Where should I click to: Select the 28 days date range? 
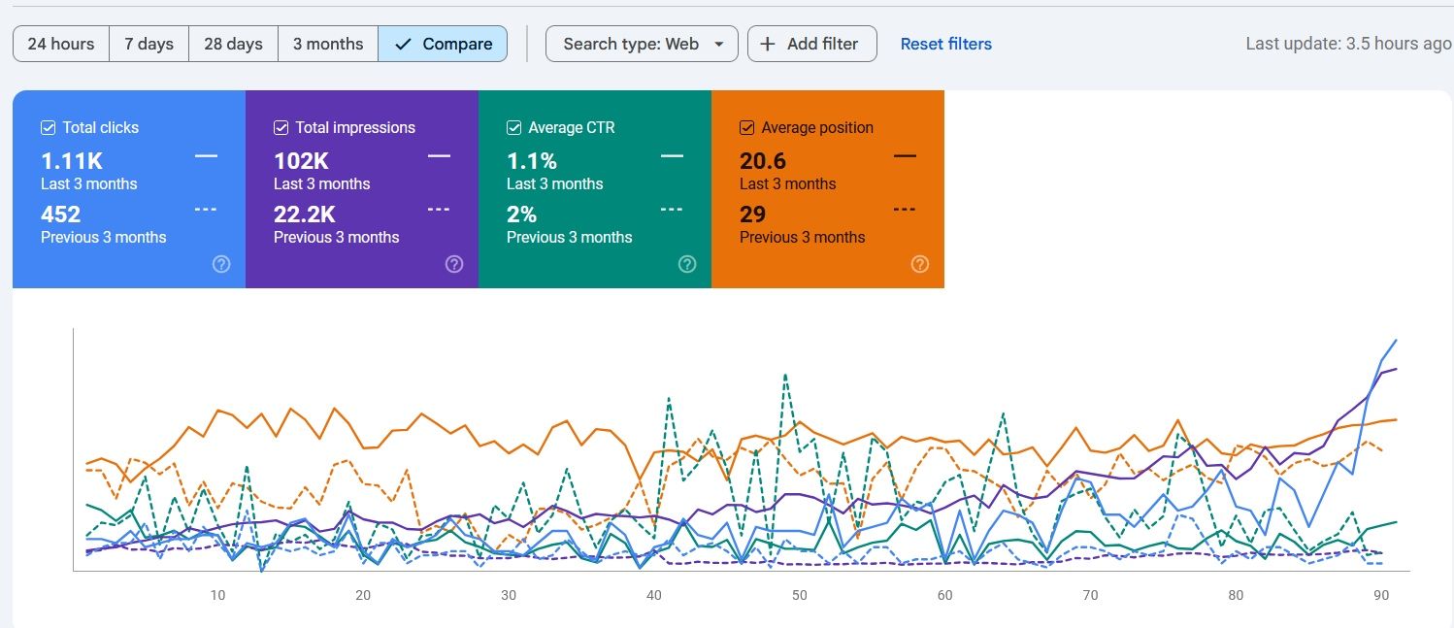233,44
